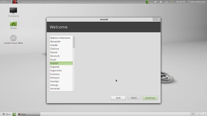This screenshot has height=116, width=207.
Task: Click the Back button
Action: tap(134, 98)
